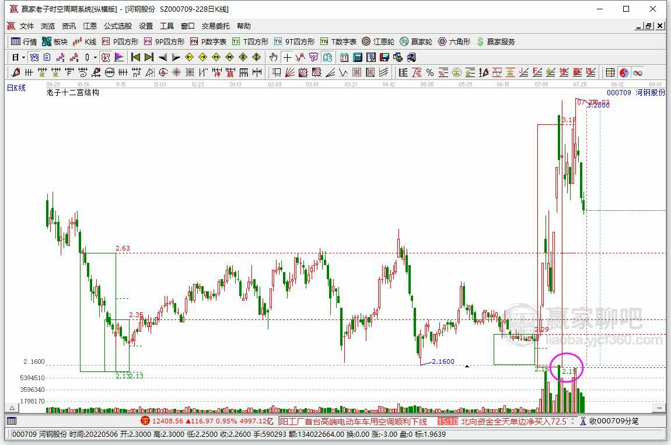Open the 公式选股 menu
The height and width of the screenshot is (445, 671).
click(x=118, y=26)
